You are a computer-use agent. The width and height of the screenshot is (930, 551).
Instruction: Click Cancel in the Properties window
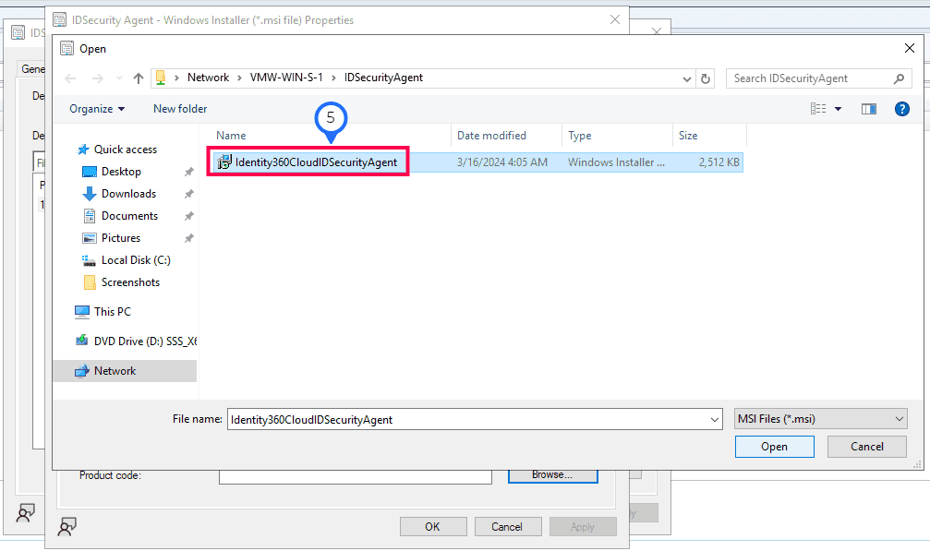coord(506,527)
